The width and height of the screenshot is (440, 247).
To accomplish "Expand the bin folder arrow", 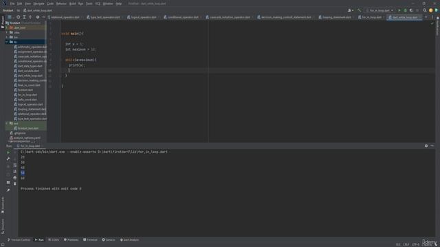I will (7, 37).
